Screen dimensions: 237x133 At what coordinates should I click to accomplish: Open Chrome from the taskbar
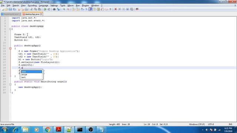47,130
